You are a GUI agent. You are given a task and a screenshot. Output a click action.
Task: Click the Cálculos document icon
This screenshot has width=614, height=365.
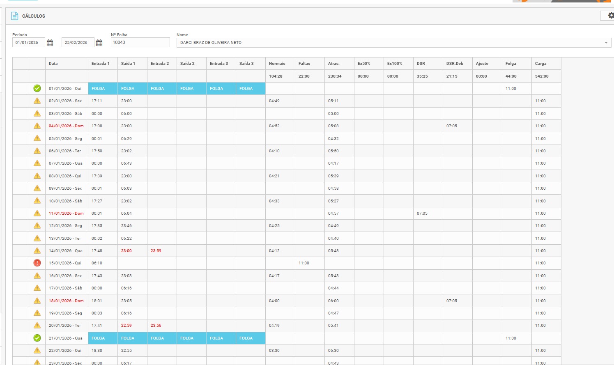point(15,16)
